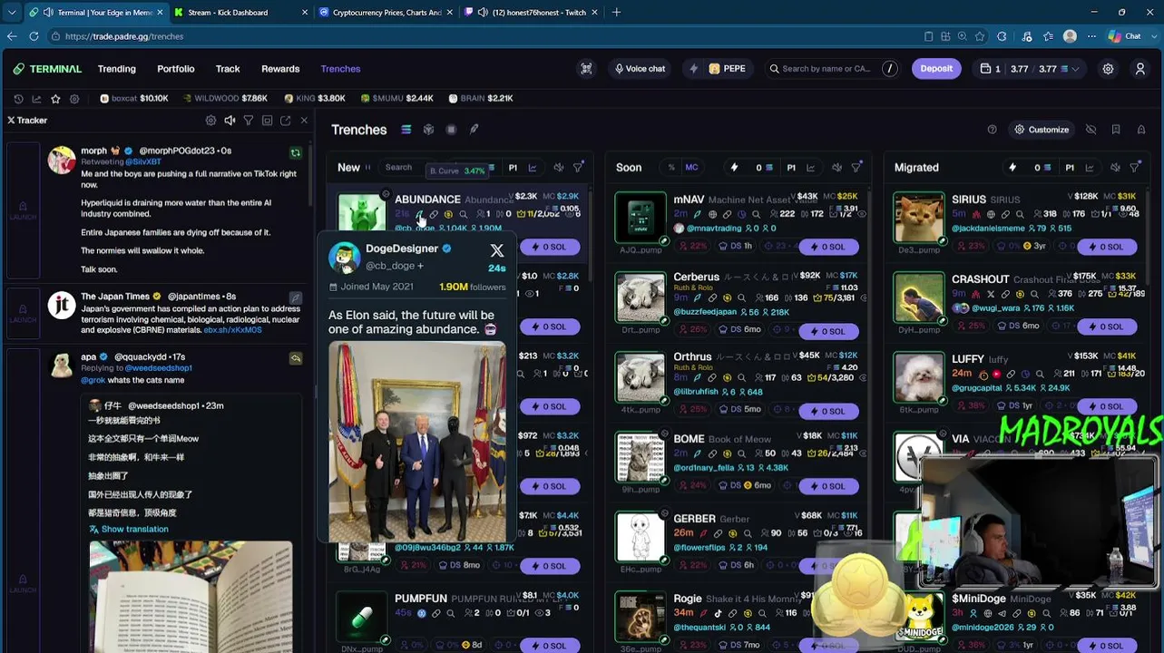Click the Terminal logo
This screenshot has width=1164, height=653.
point(47,69)
